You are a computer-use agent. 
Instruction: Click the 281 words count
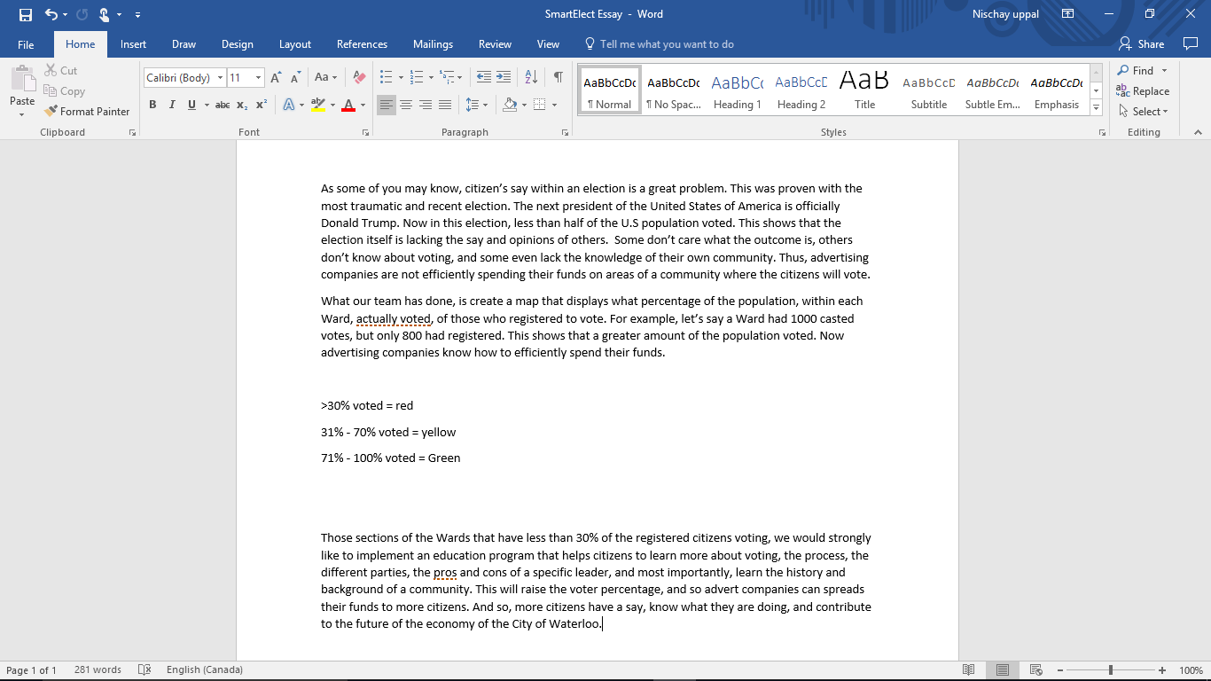[98, 670]
